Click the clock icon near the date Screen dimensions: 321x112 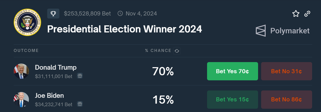pyautogui.click(x=120, y=13)
